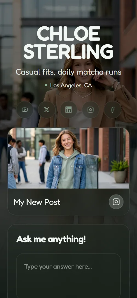Open Chloe's YouTube channel icon

(x=25, y=110)
